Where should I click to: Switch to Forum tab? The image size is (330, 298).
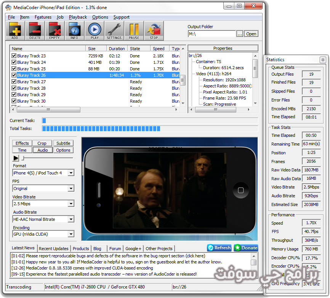click(115, 249)
